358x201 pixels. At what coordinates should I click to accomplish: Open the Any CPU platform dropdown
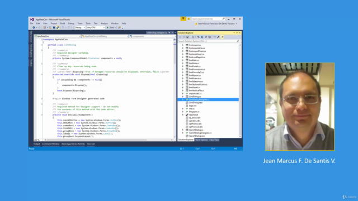pyautogui.click(x=96, y=27)
